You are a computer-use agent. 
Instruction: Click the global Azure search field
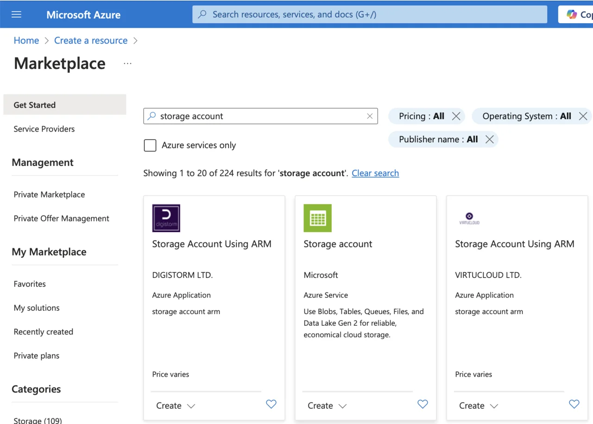click(369, 14)
